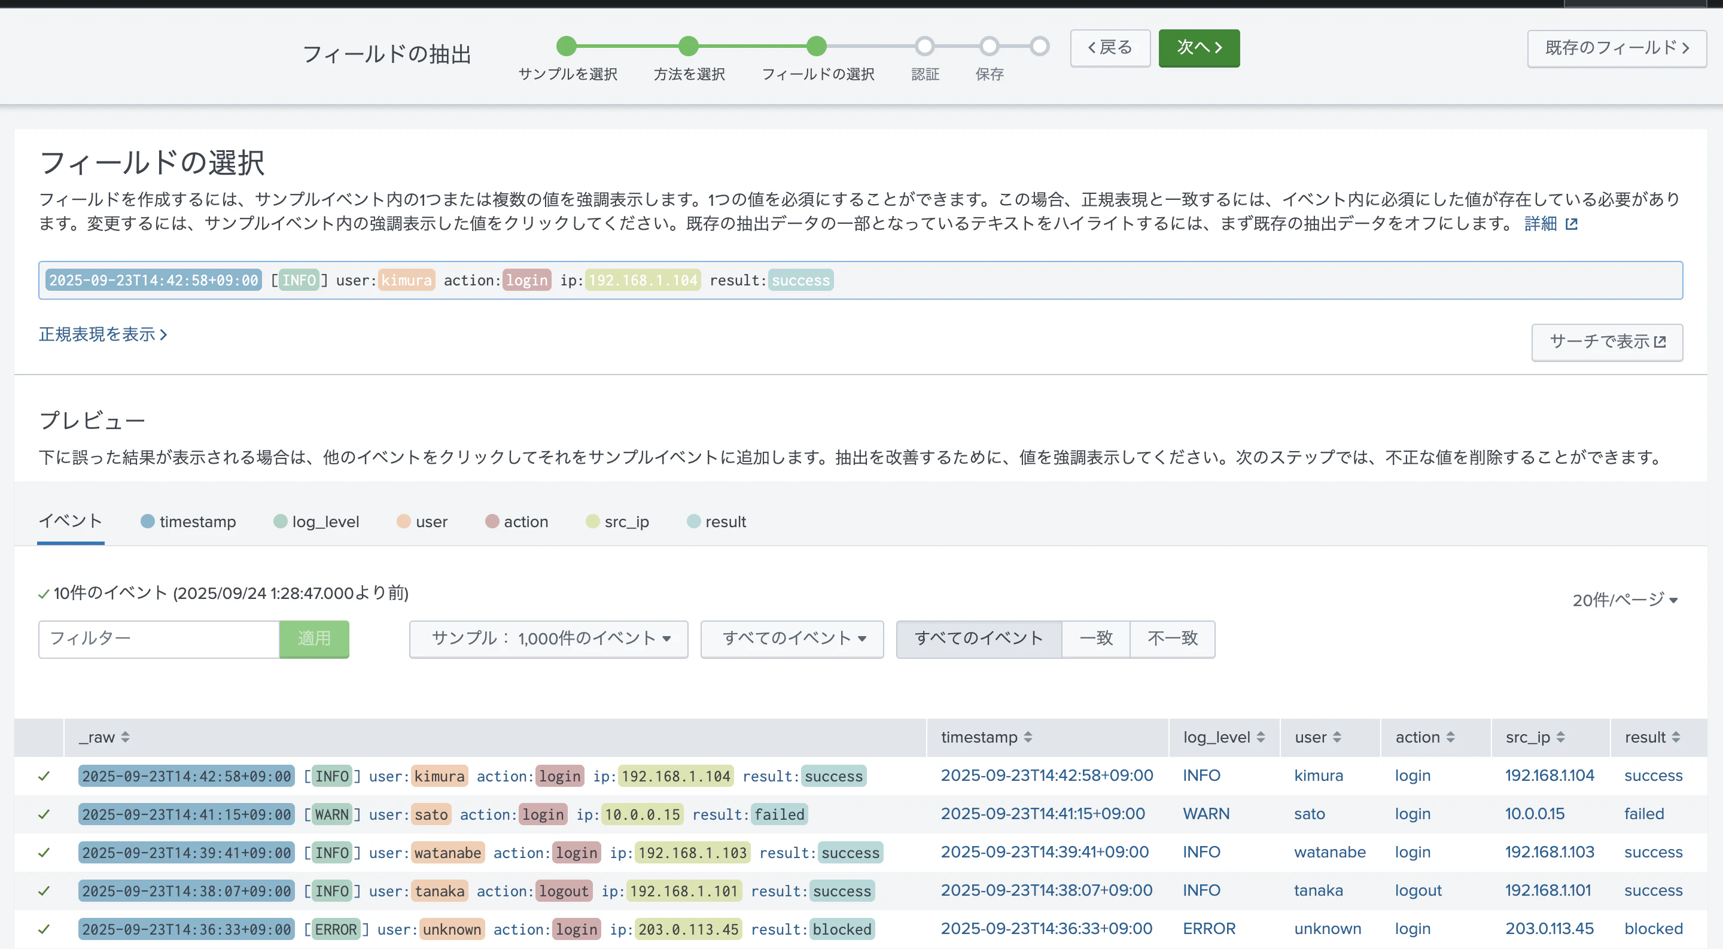Click the 戻る back button
Screen dimensions: 1723x949
[x=1110, y=47]
